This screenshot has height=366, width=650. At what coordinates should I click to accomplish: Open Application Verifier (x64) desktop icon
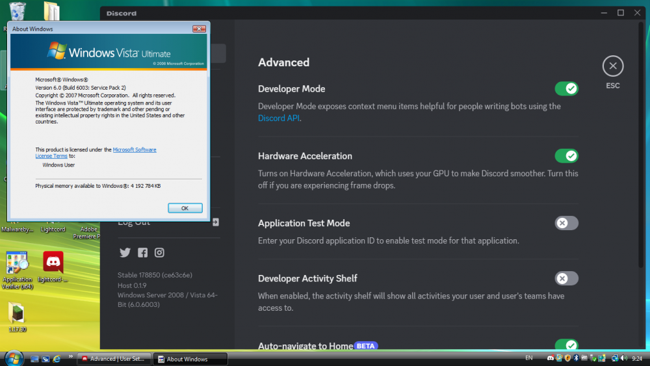[17, 263]
